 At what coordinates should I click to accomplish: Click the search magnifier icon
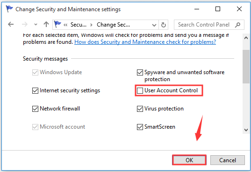(238, 25)
